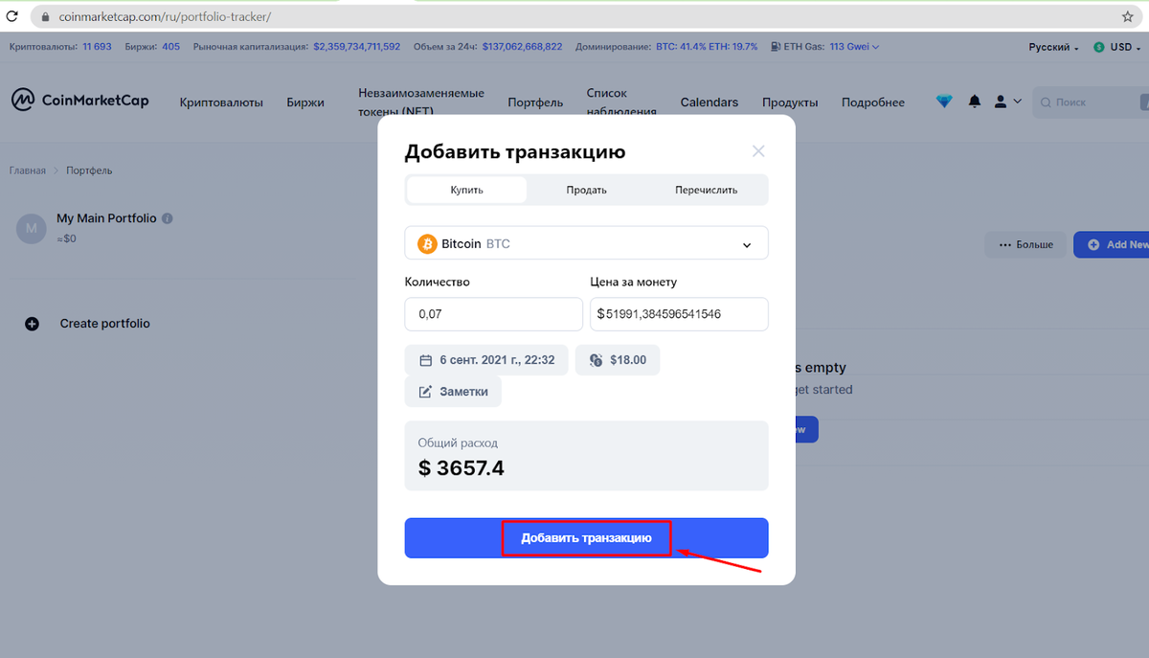
Task: Open the user account icon menu
Action: click(1007, 101)
